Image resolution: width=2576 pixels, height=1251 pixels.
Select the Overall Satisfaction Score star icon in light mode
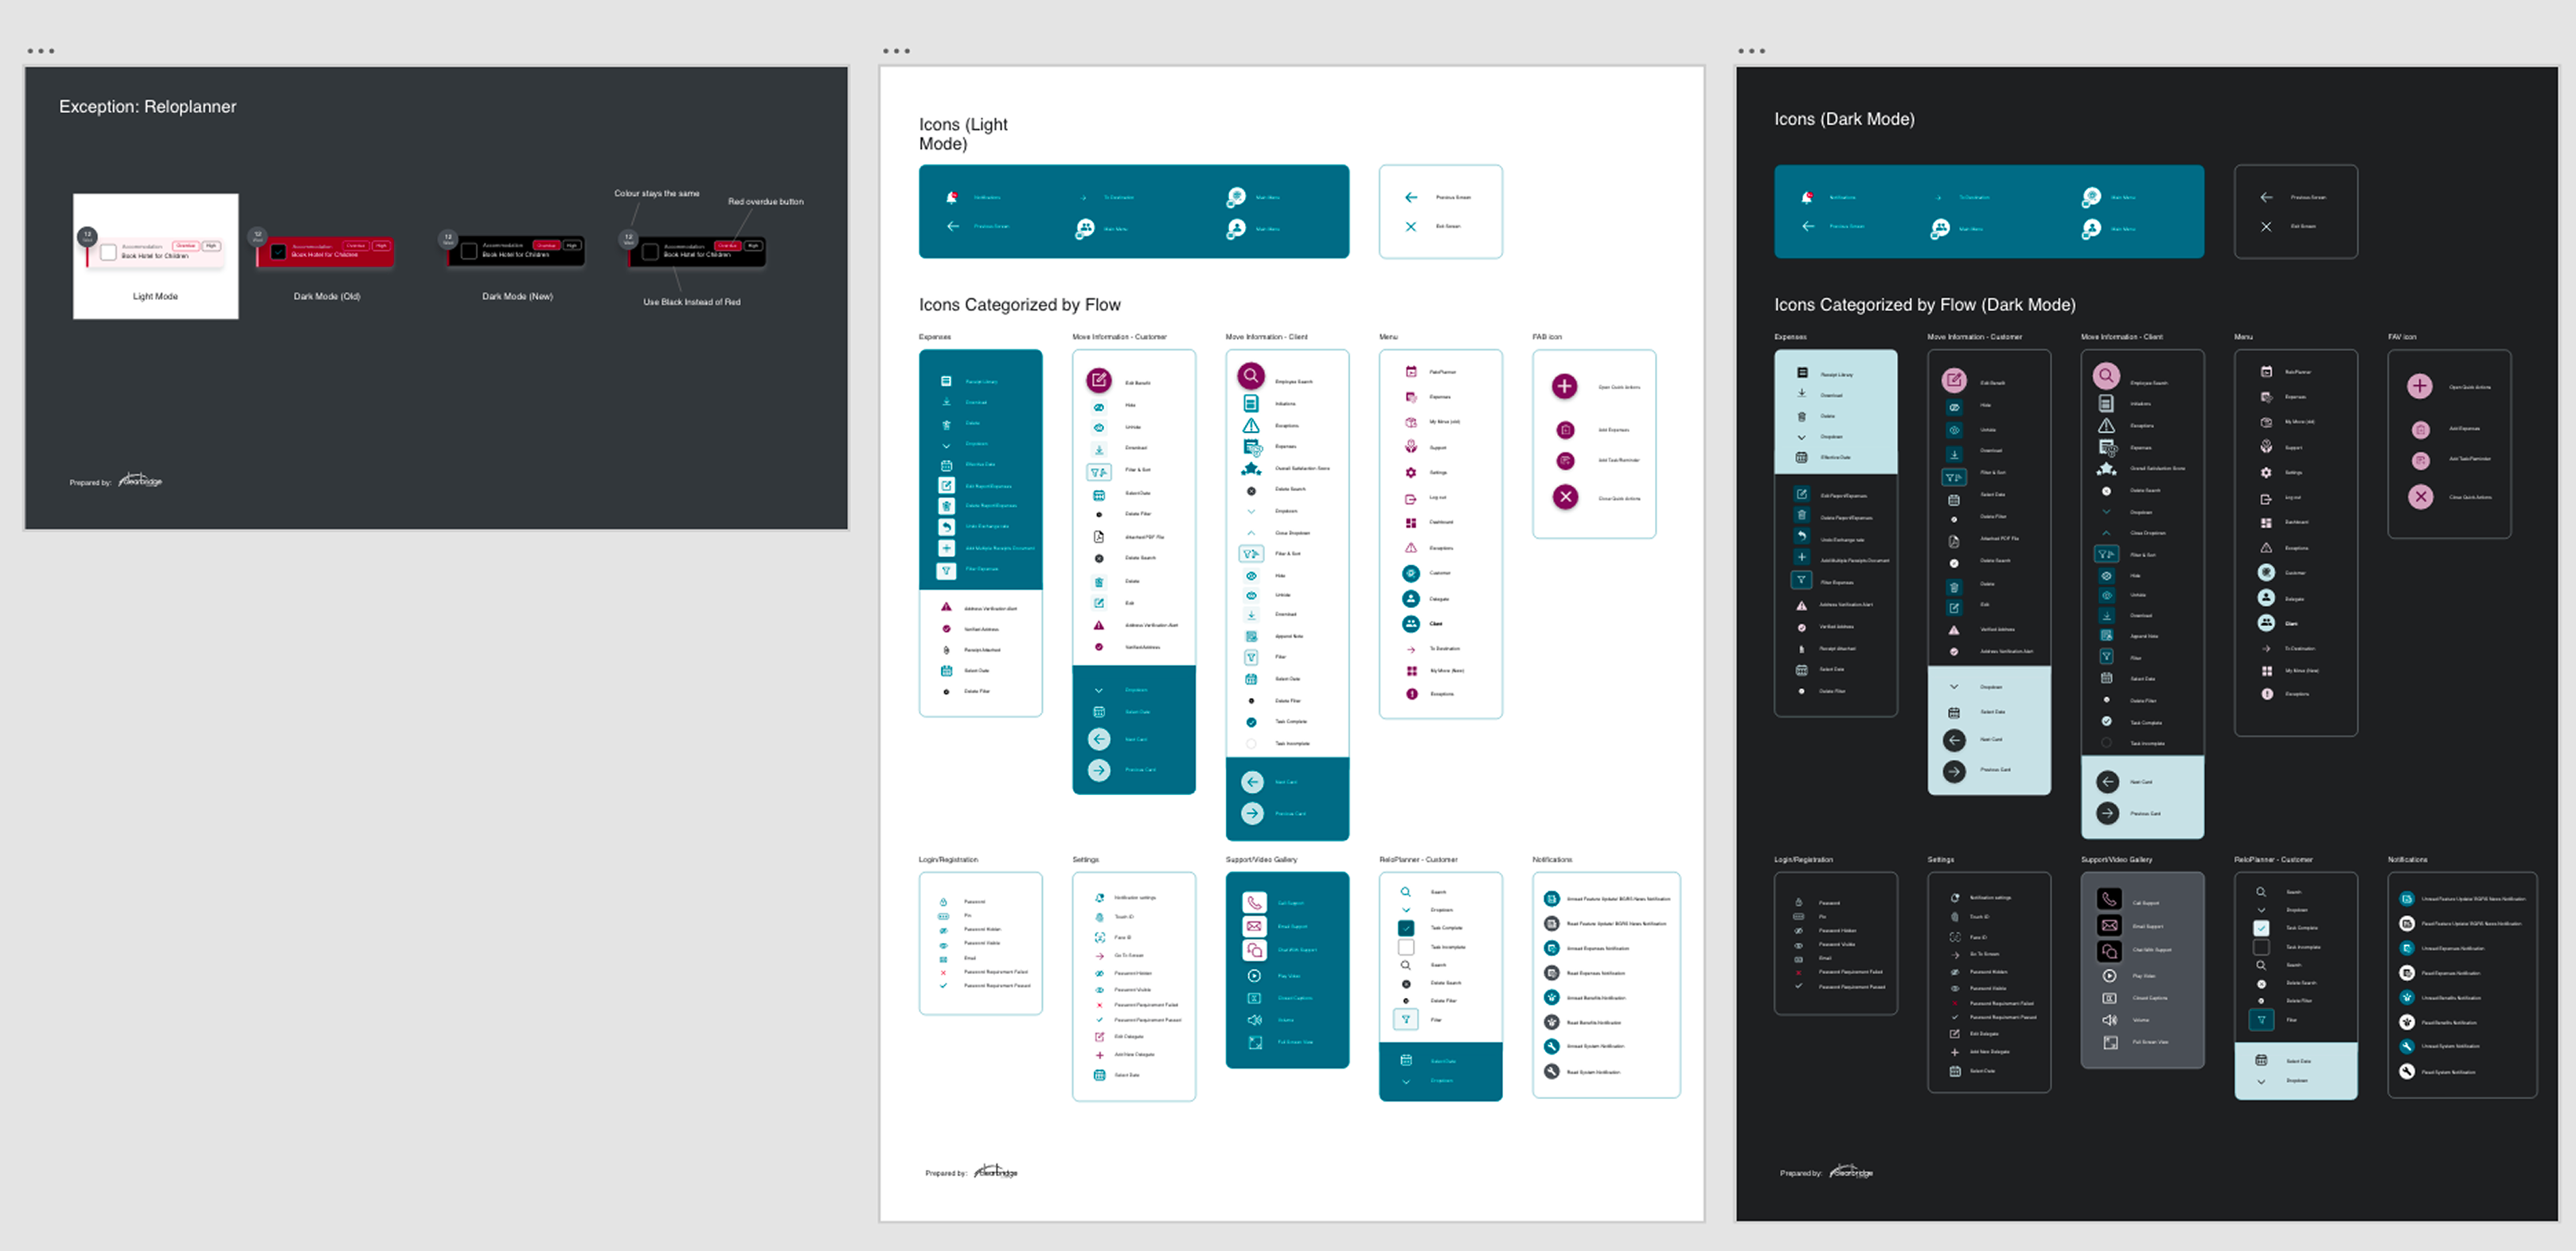(1251, 468)
